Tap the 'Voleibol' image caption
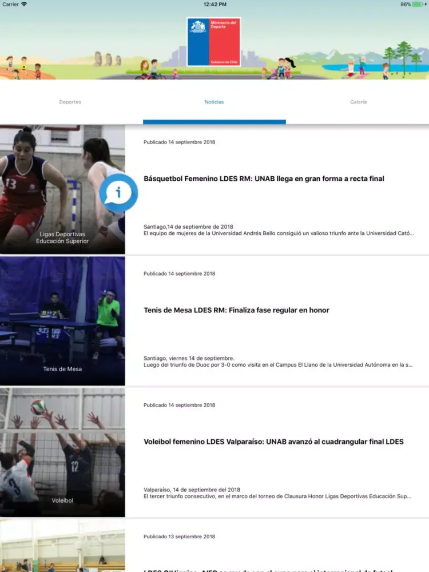Screen dimensions: 429x572 coord(62,500)
